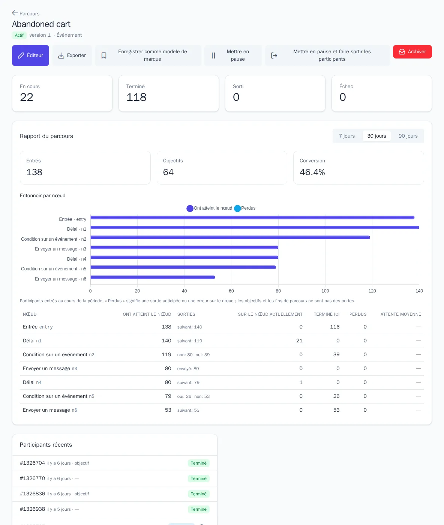Click the Éditeur button label
Viewport: 444px width, 525px height.
(35, 55)
